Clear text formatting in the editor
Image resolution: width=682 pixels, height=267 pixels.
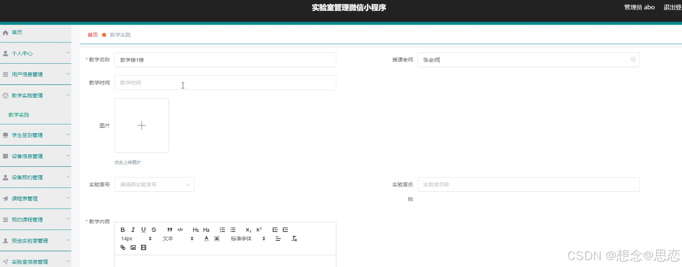[x=294, y=238]
